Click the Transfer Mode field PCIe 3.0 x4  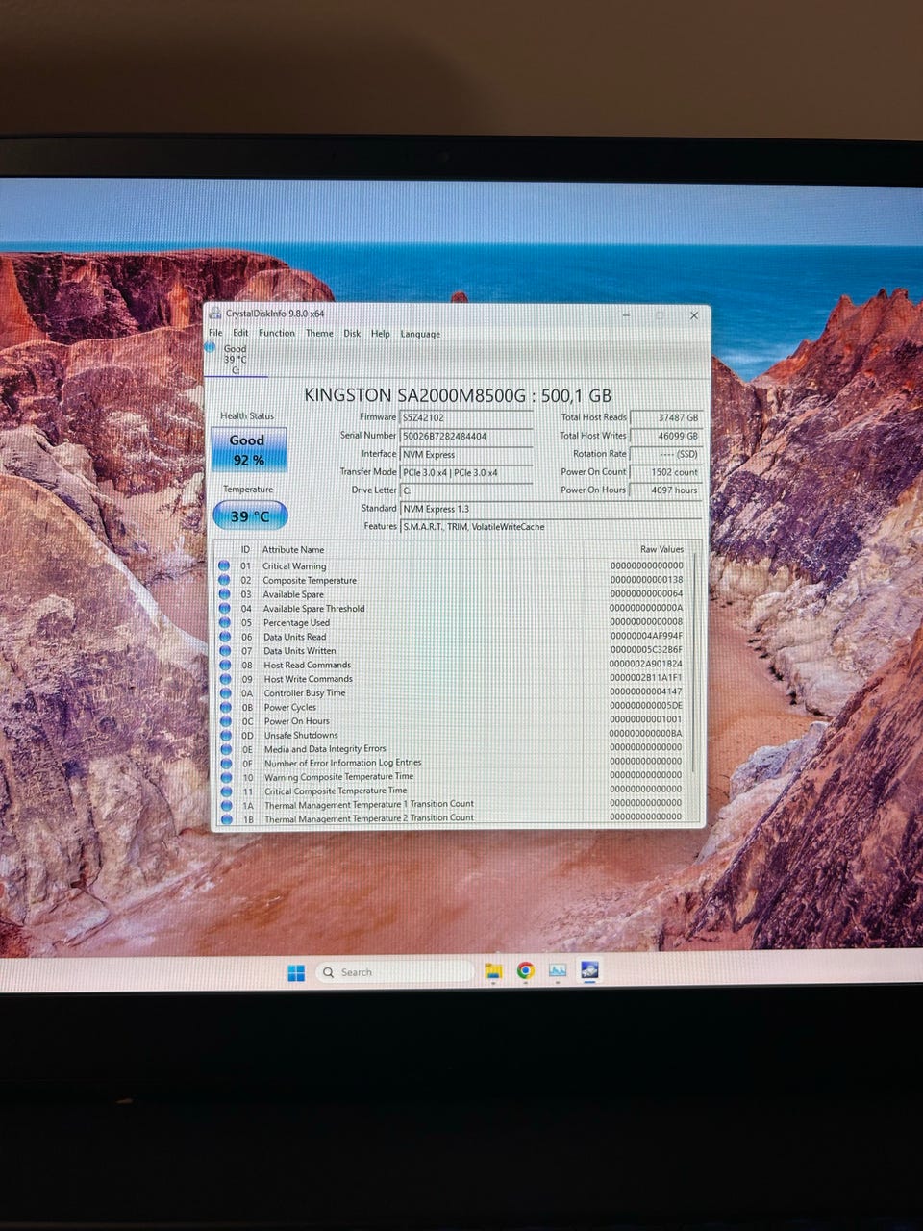tap(466, 472)
